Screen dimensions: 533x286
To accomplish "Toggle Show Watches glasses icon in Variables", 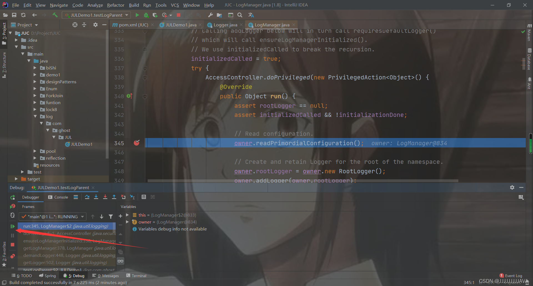I will [x=120, y=261].
